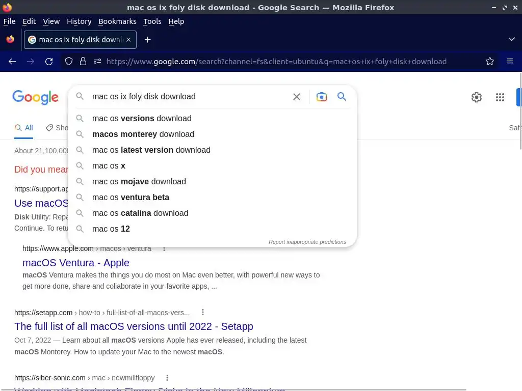Click Report inappropriate predictions link
The width and height of the screenshot is (522, 391).
point(307,242)
